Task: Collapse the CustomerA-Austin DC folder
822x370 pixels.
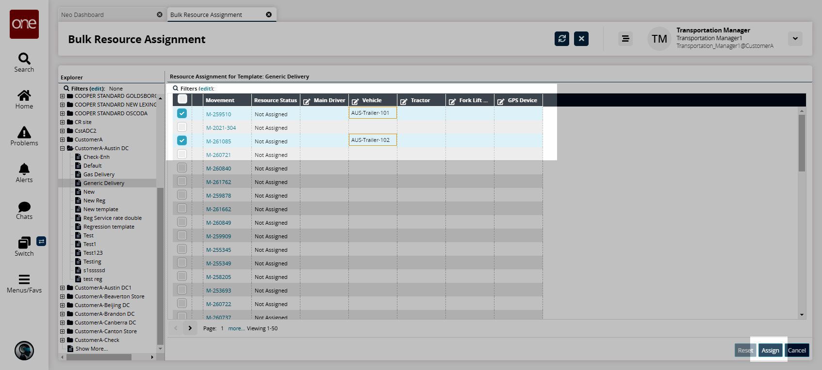Action: point(62,149)
